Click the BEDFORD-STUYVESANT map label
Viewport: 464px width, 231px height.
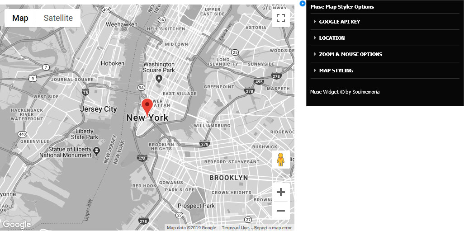click(232, 162)
